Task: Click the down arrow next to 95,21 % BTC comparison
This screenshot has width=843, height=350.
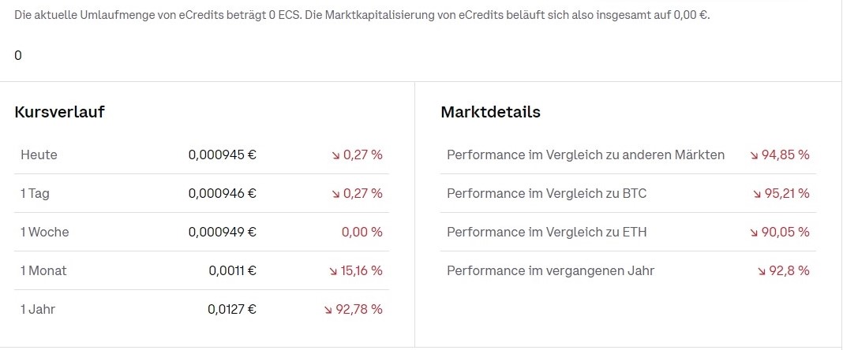Action: 757,195
